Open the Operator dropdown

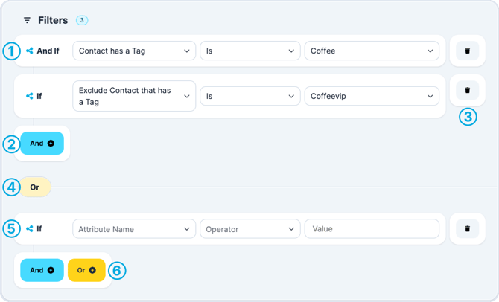[x=249, y=229]
